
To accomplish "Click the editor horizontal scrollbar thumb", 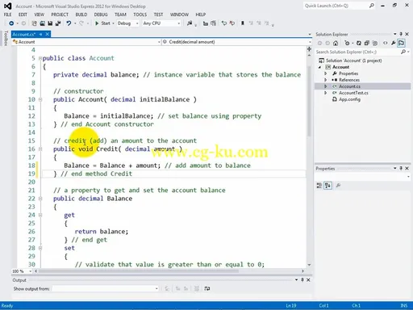I will 139,271.
